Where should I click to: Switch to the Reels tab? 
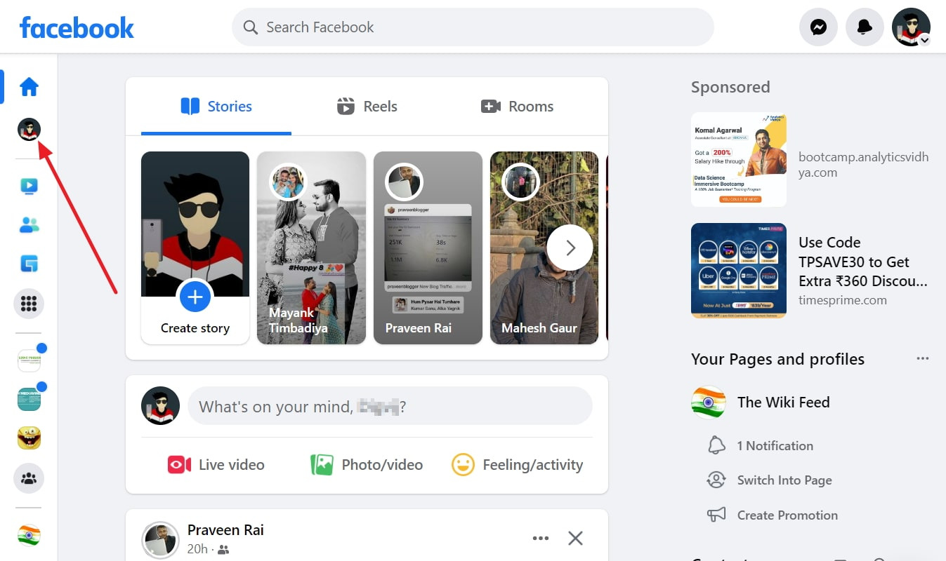[366, 106]
